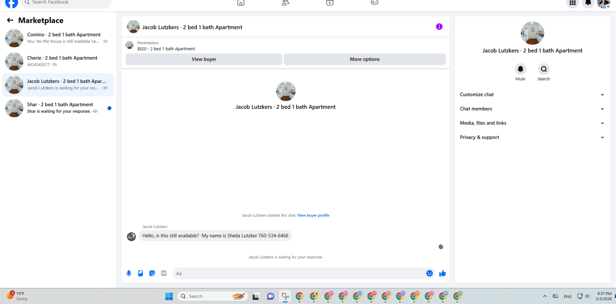This screenshot has width=616, height=304.
Task: Open the Shar 2 bed 1 bath conversation
Action: pyautogui.click(x=58, y=108)
